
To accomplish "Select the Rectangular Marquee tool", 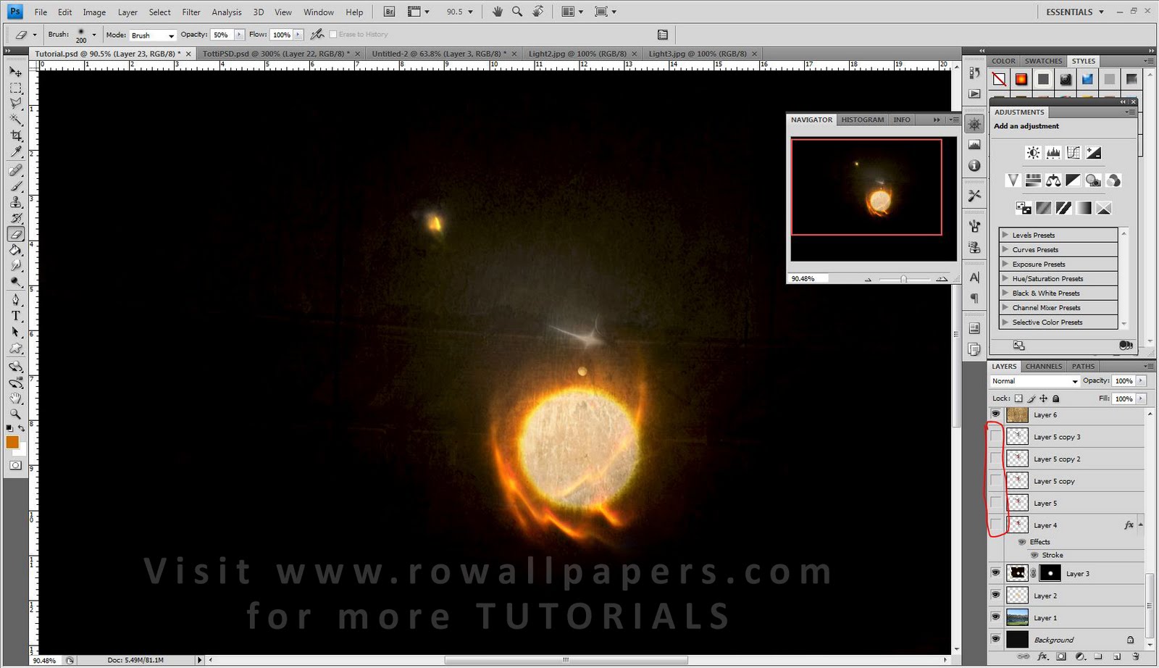I will click(x=15, y=88).
